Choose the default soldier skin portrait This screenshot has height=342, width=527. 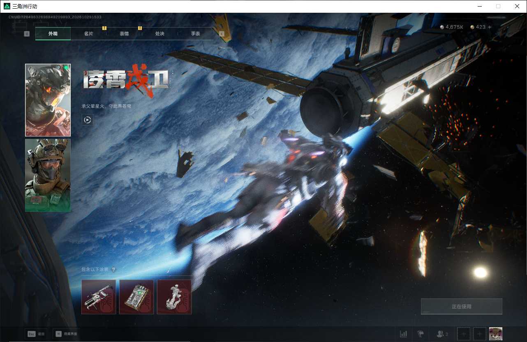48,176
